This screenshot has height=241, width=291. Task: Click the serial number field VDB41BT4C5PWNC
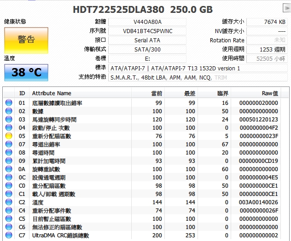[147, 31]
